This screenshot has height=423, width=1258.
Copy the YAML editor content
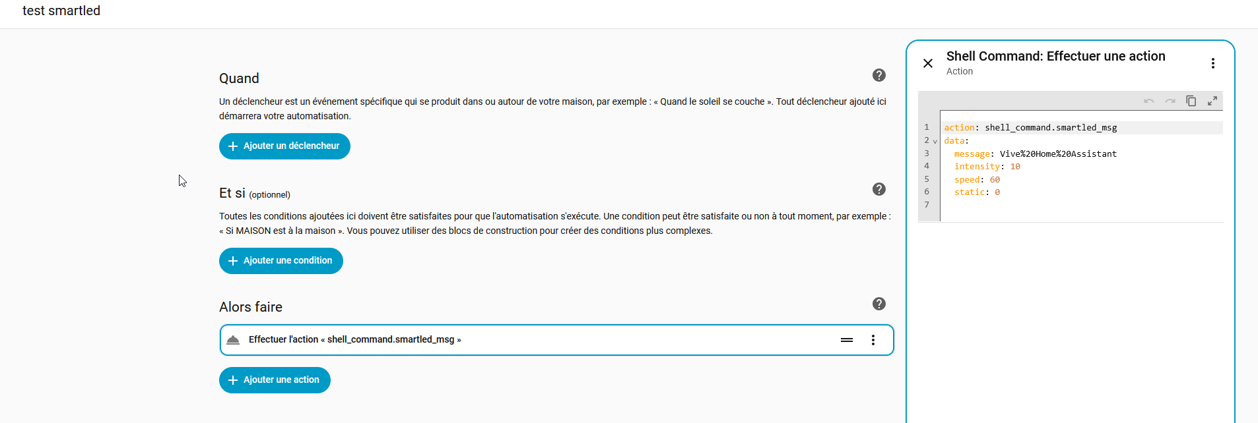[x=1191, y=101]
